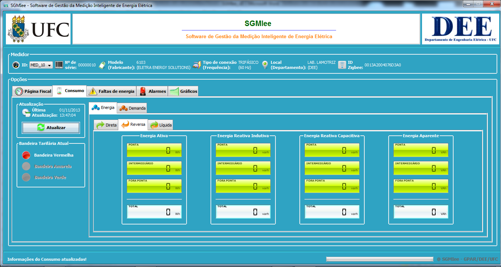Click the SGMIee - GPAR/DEE/UFC footer text

point(468,259)
